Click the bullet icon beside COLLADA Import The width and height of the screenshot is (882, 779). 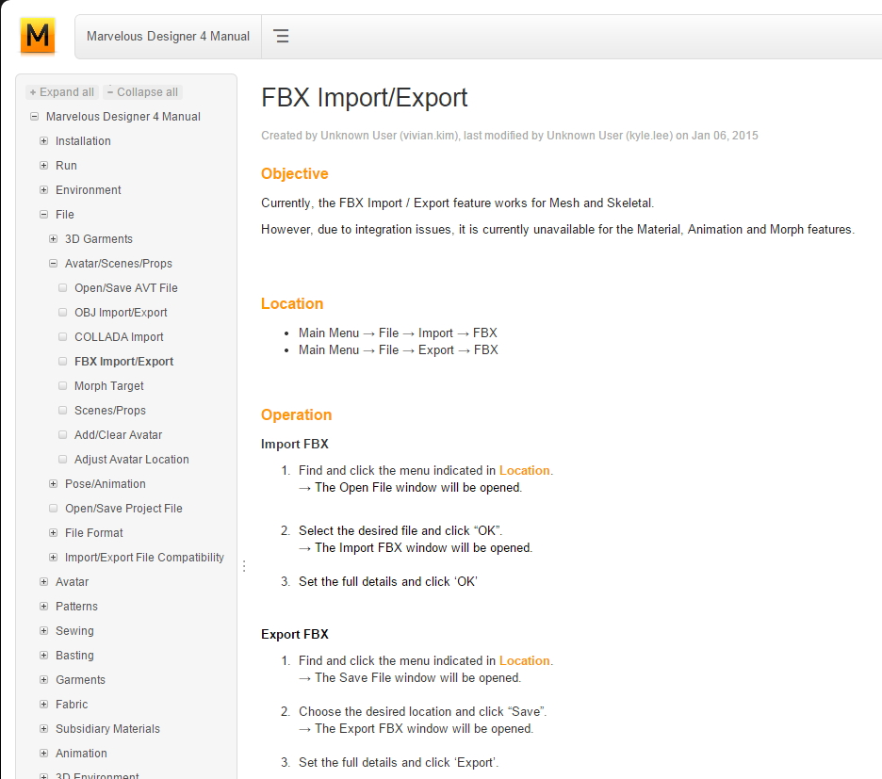[x=63, y=337]
